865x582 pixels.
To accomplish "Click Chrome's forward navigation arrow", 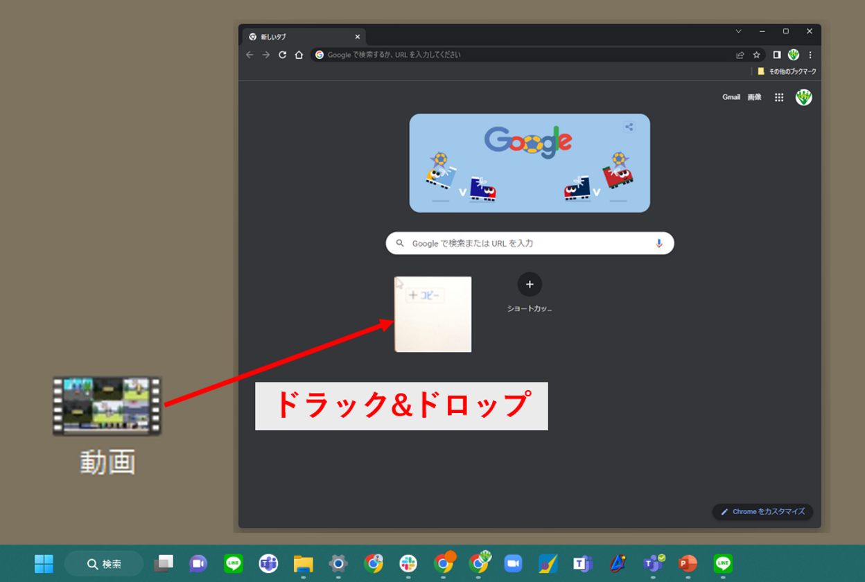I will (x=266, y=55).
